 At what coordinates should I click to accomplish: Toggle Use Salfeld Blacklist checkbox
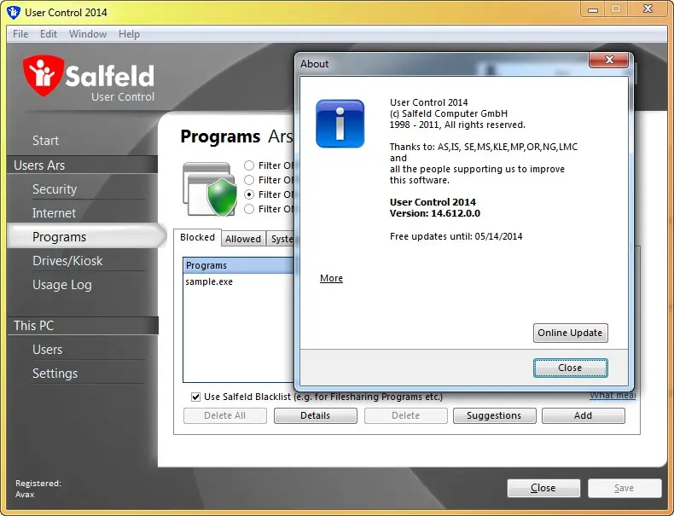coord(195,397)
